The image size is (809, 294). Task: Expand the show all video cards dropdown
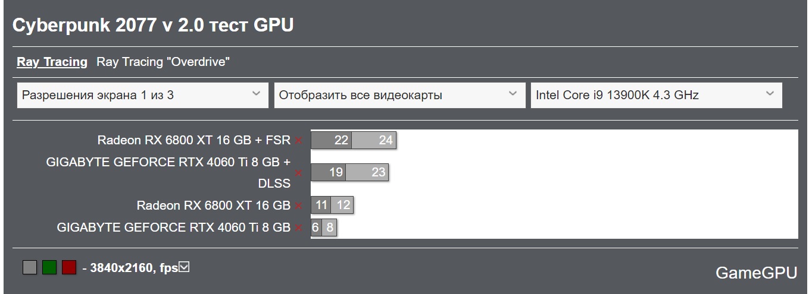click(398, 95)
